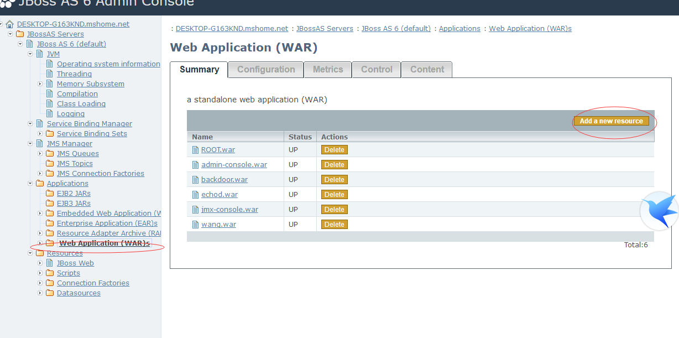Expand the Resource Adapter Archive folder
Viewport: 679px width, 338px height.
40,233
